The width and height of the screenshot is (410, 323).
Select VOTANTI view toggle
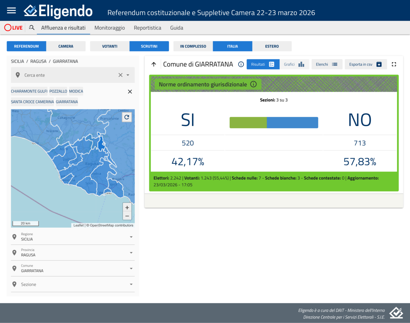pos(110,46)
